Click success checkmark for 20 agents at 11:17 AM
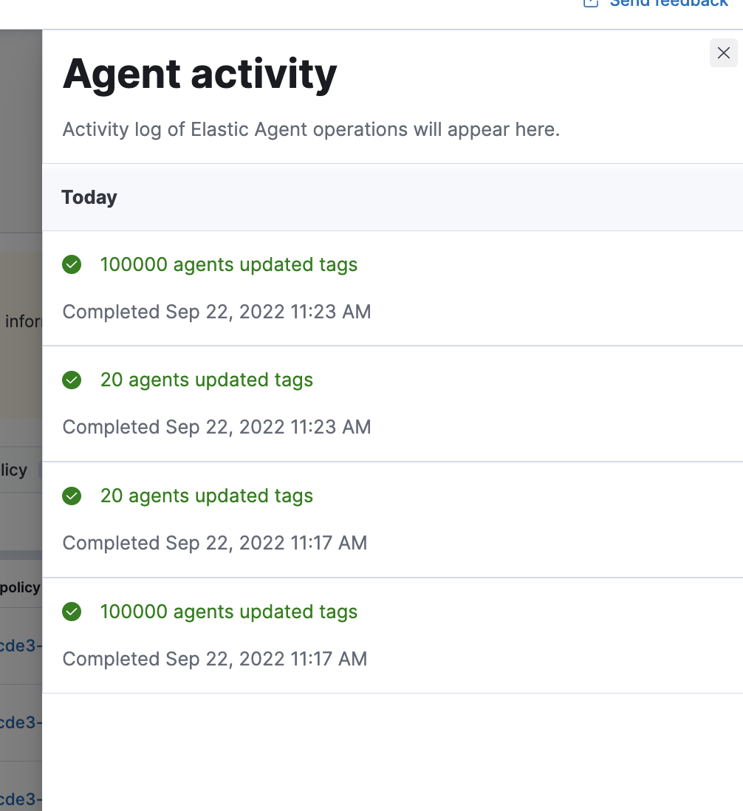743x811 pixels. pyautogui.click(x=72, y=496)
